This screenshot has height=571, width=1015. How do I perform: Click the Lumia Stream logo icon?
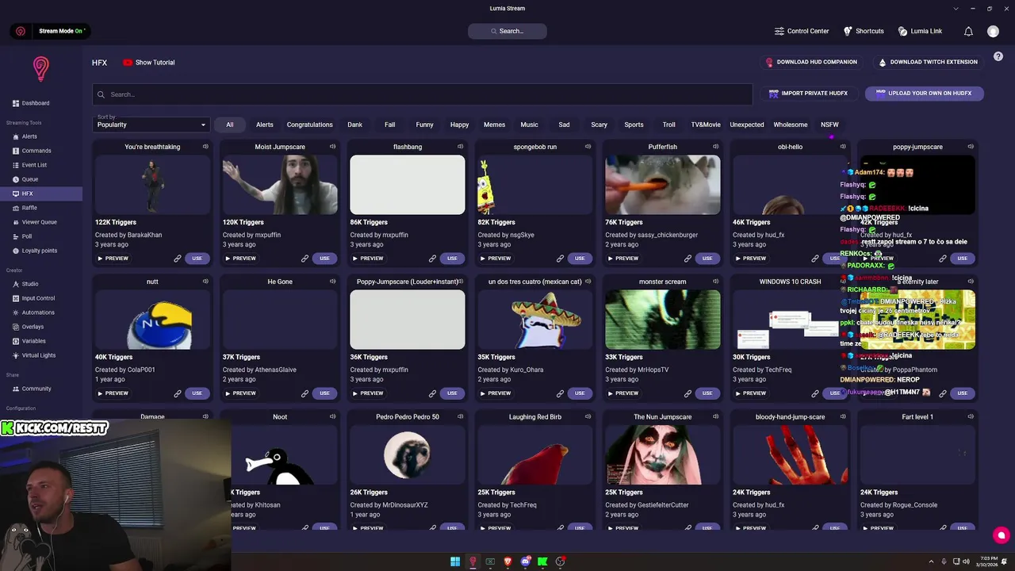pos(41,69)
